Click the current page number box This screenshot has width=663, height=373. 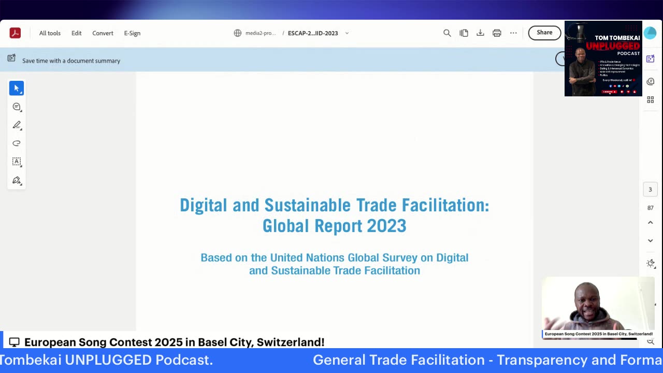[650, 190]
